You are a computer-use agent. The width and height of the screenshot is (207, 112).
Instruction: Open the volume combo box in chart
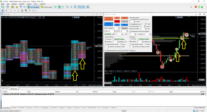click(x=35, y=17)
